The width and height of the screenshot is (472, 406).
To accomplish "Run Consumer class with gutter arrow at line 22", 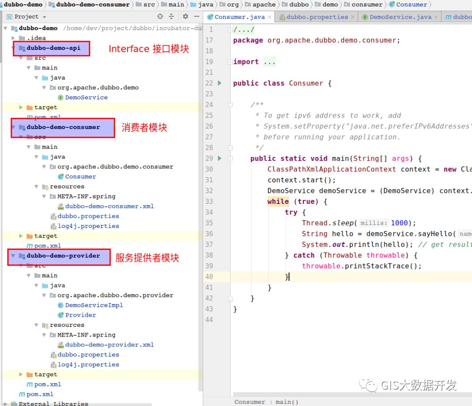I will 220,83.
